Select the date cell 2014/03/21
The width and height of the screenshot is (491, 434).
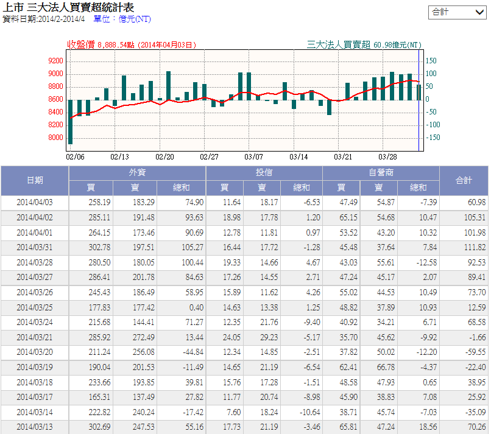[x=35, y=338]
